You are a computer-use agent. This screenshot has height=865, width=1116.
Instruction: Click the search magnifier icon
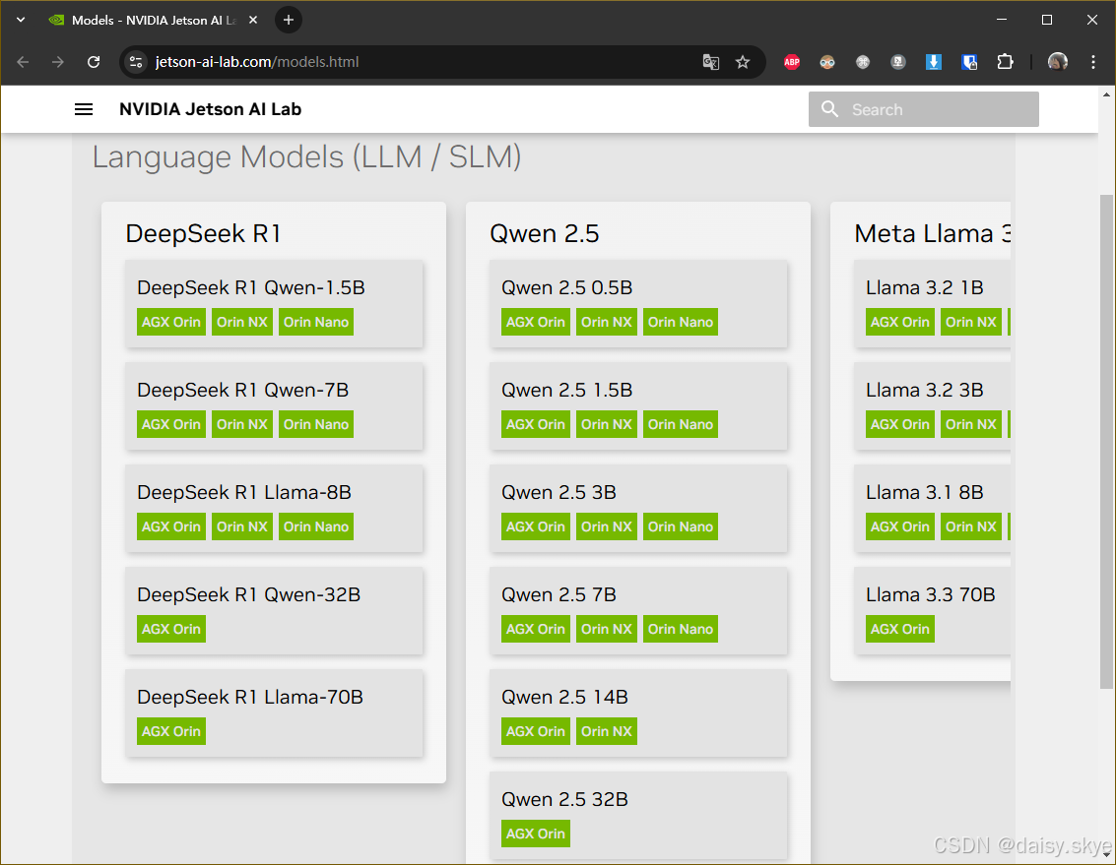pyautogui.click(x=829, y=109)
